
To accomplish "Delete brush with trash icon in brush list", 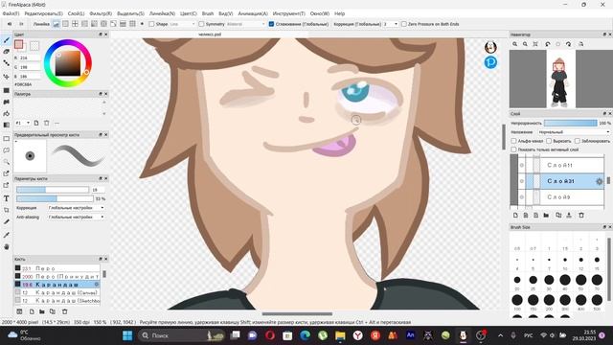I will 64,311.
